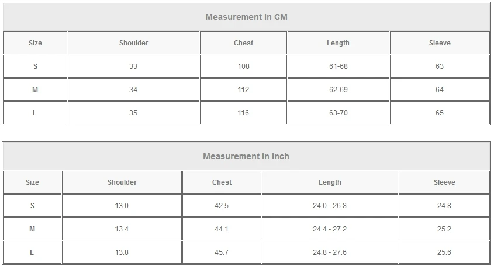494x267 pixels.
Task: Click the chest value 108 cell
Action: (x=243, y=66)
